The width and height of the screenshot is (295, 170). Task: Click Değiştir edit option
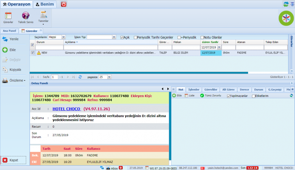coord(11,60)
